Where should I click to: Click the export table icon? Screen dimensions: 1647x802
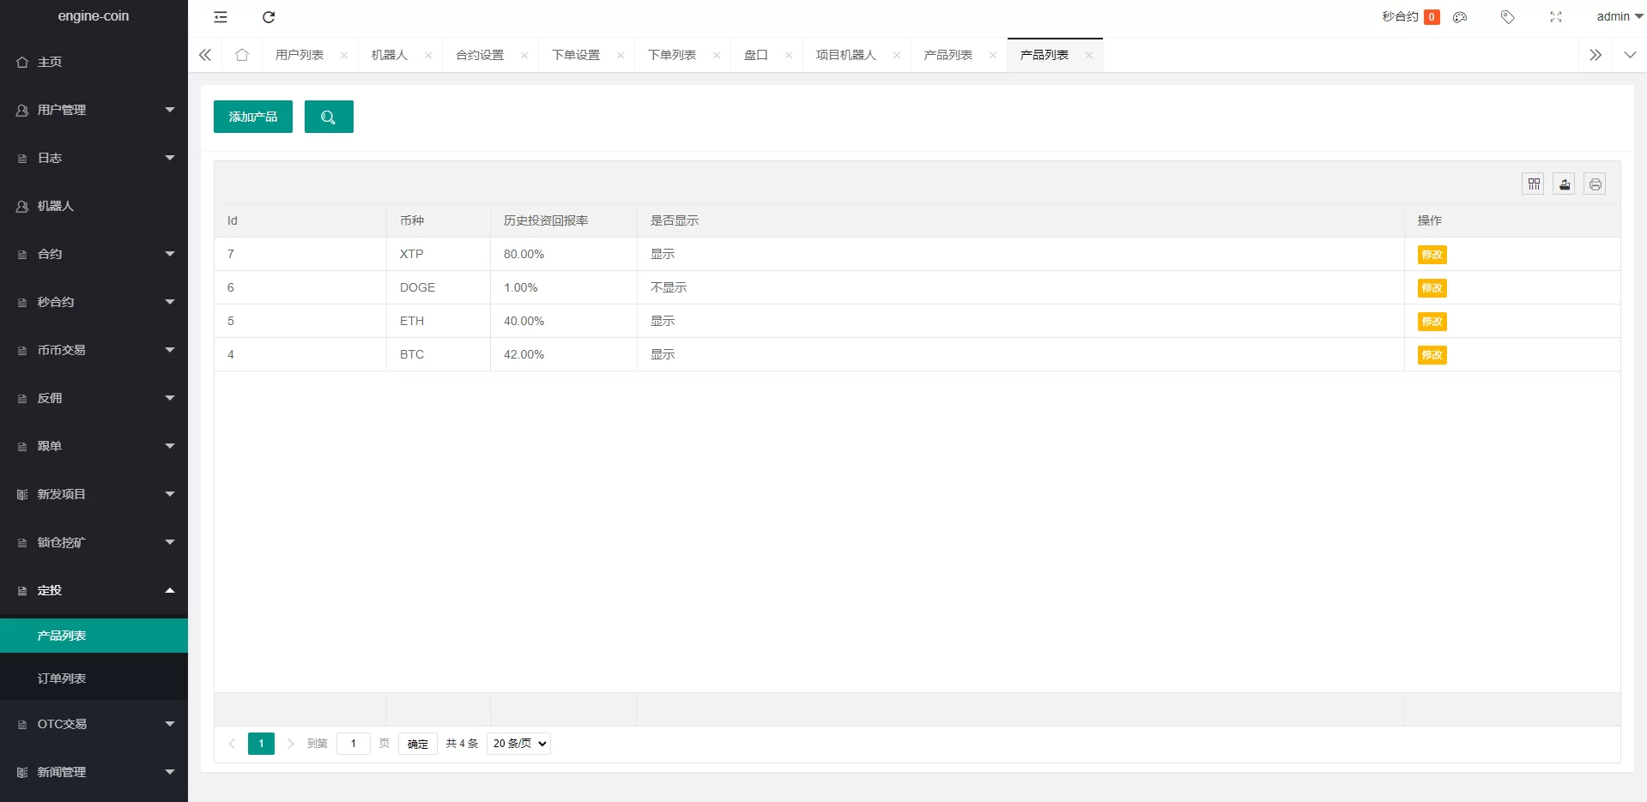pos(1564,184)
